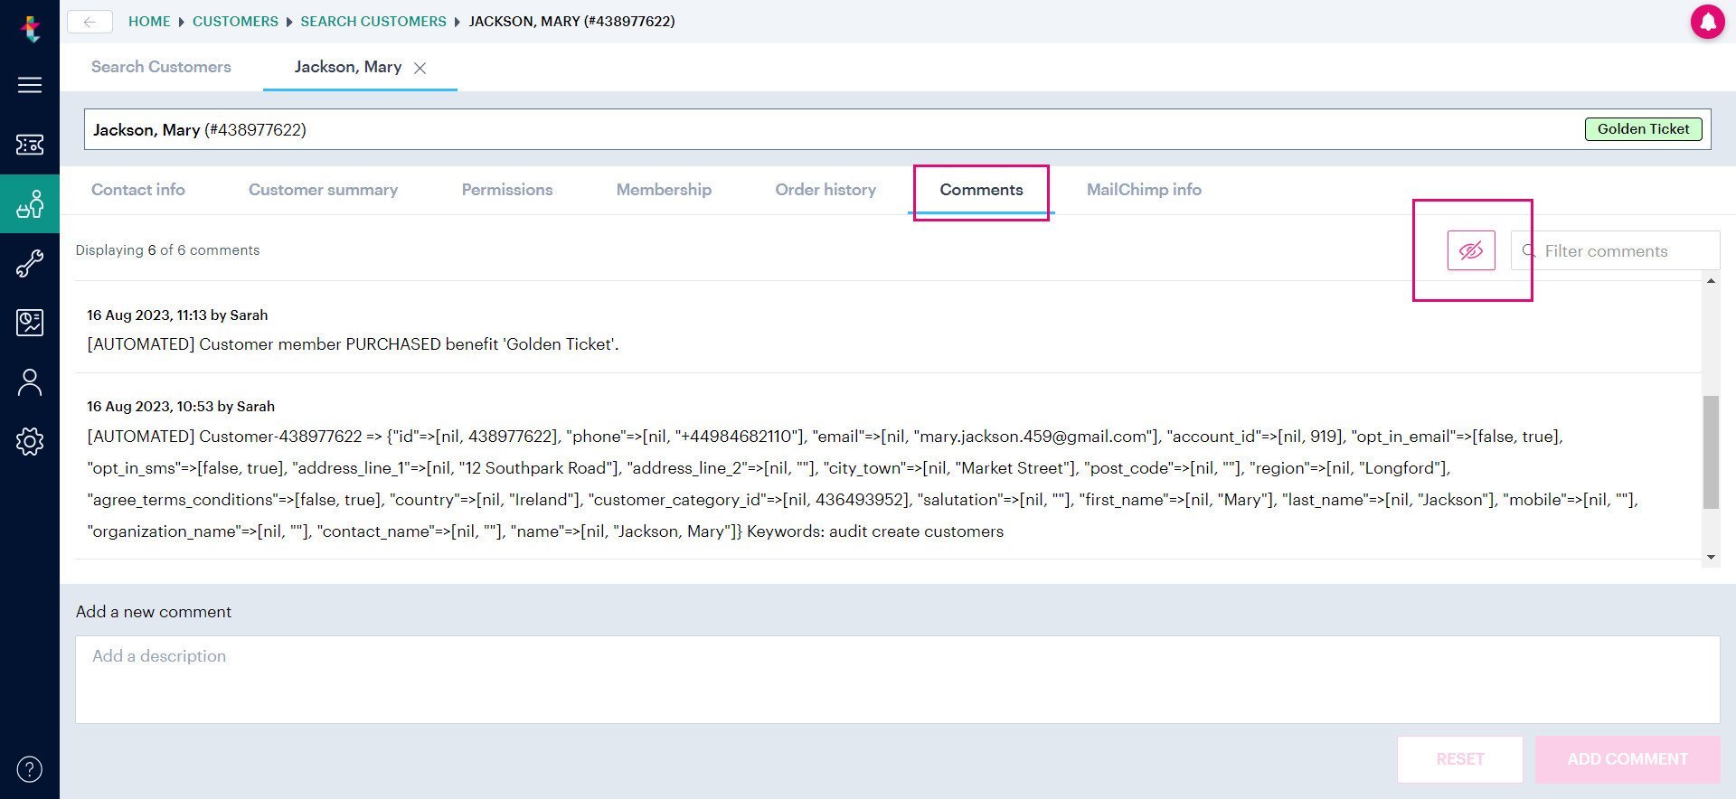
Task: Open the tickets icon in the sidebar
Action: click(x=30, y=145)
